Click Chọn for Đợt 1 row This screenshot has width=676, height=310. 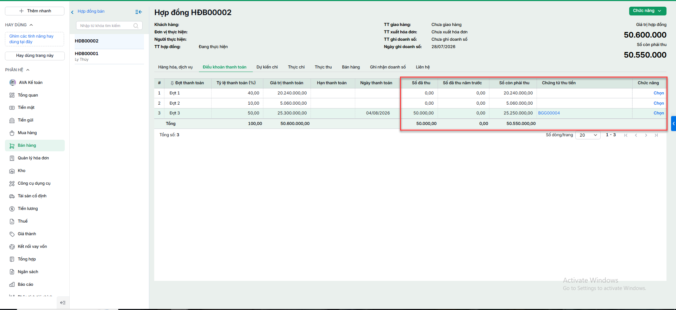coord(659,93)
